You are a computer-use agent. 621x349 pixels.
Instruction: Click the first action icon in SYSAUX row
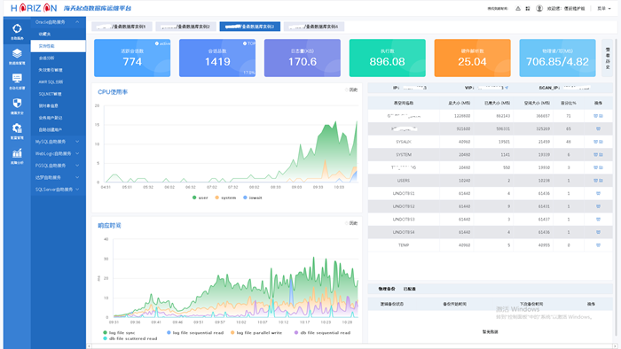point(595,142)
